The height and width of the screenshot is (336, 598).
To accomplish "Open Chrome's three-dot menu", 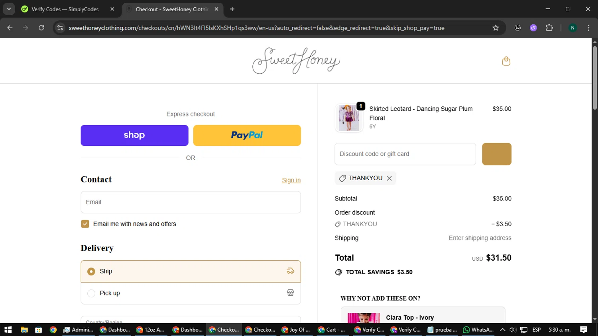I will coord(588,28).
